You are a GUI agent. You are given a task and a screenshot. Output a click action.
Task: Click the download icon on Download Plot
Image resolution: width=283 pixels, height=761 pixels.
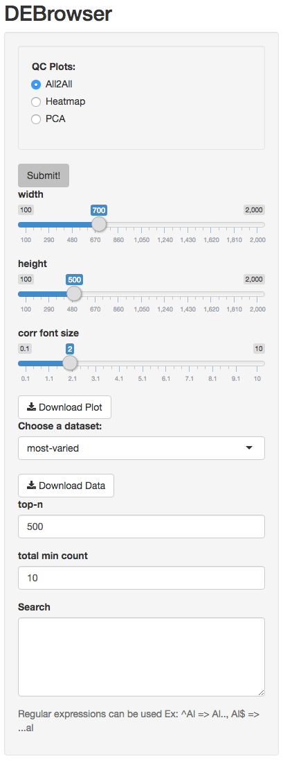tap(31, 407)
